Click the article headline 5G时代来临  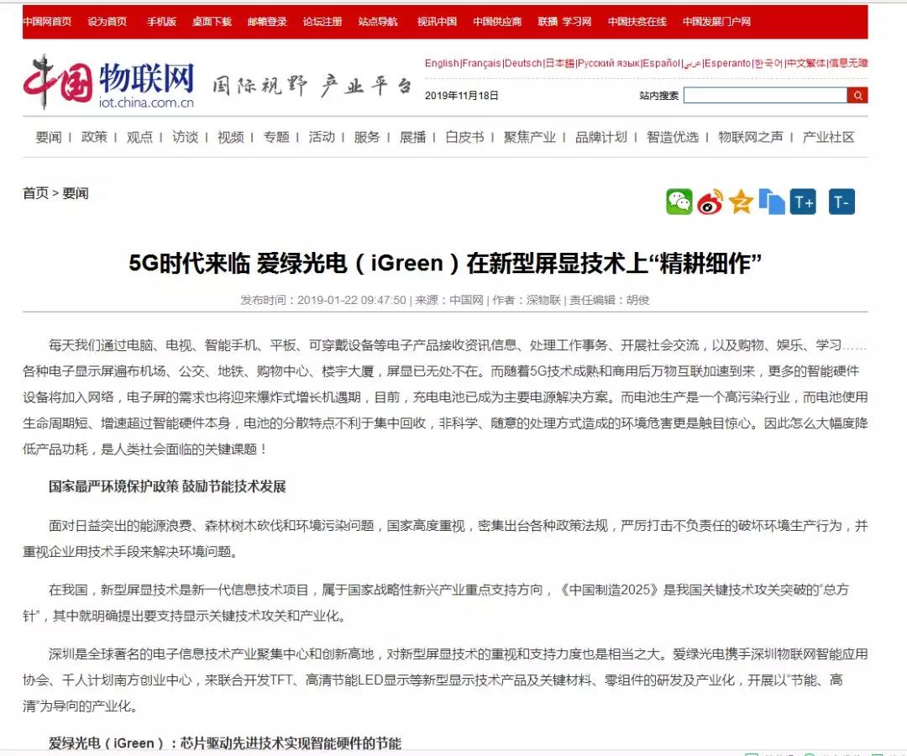click(445, 264)
